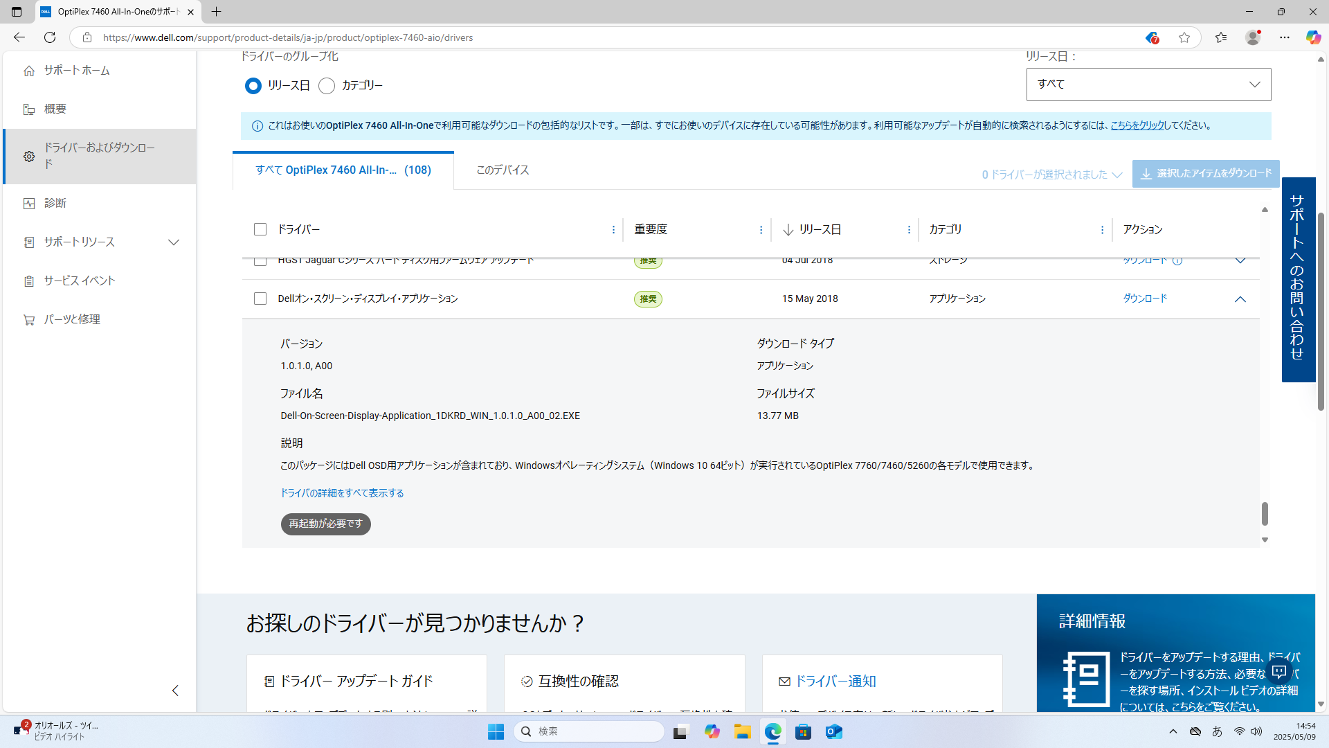Select リリース日 grouping radio button

253,86
